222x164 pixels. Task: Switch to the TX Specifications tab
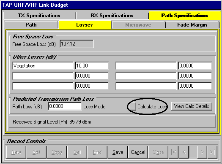[x=39, y=16]
